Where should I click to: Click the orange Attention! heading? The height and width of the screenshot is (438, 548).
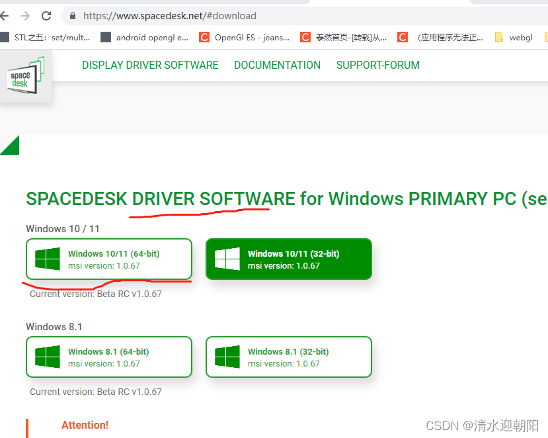pos(85,425)
